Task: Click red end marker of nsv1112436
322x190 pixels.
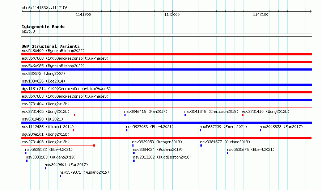Action: point(74,130)
